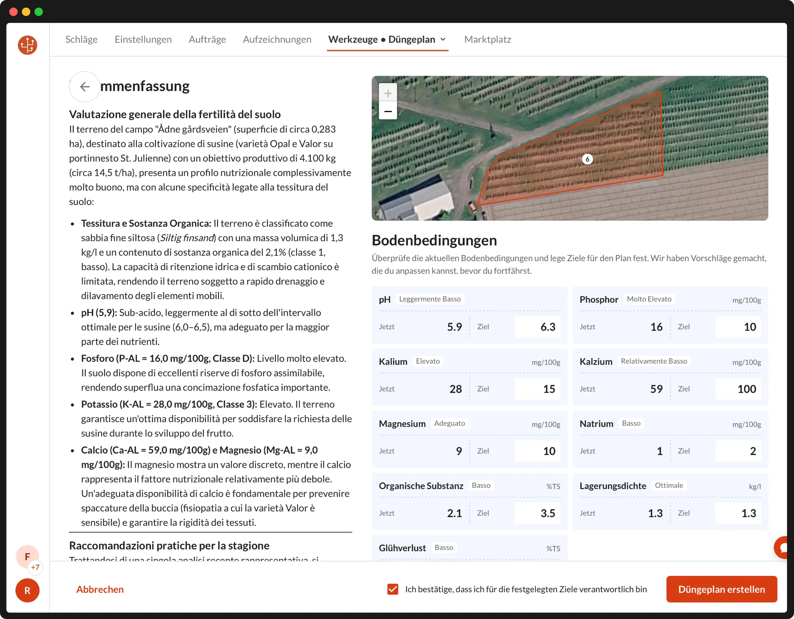Click the Raccomandazioni pratiche per la stagione heading
This screenshot has width=794, height=619.
169,545
